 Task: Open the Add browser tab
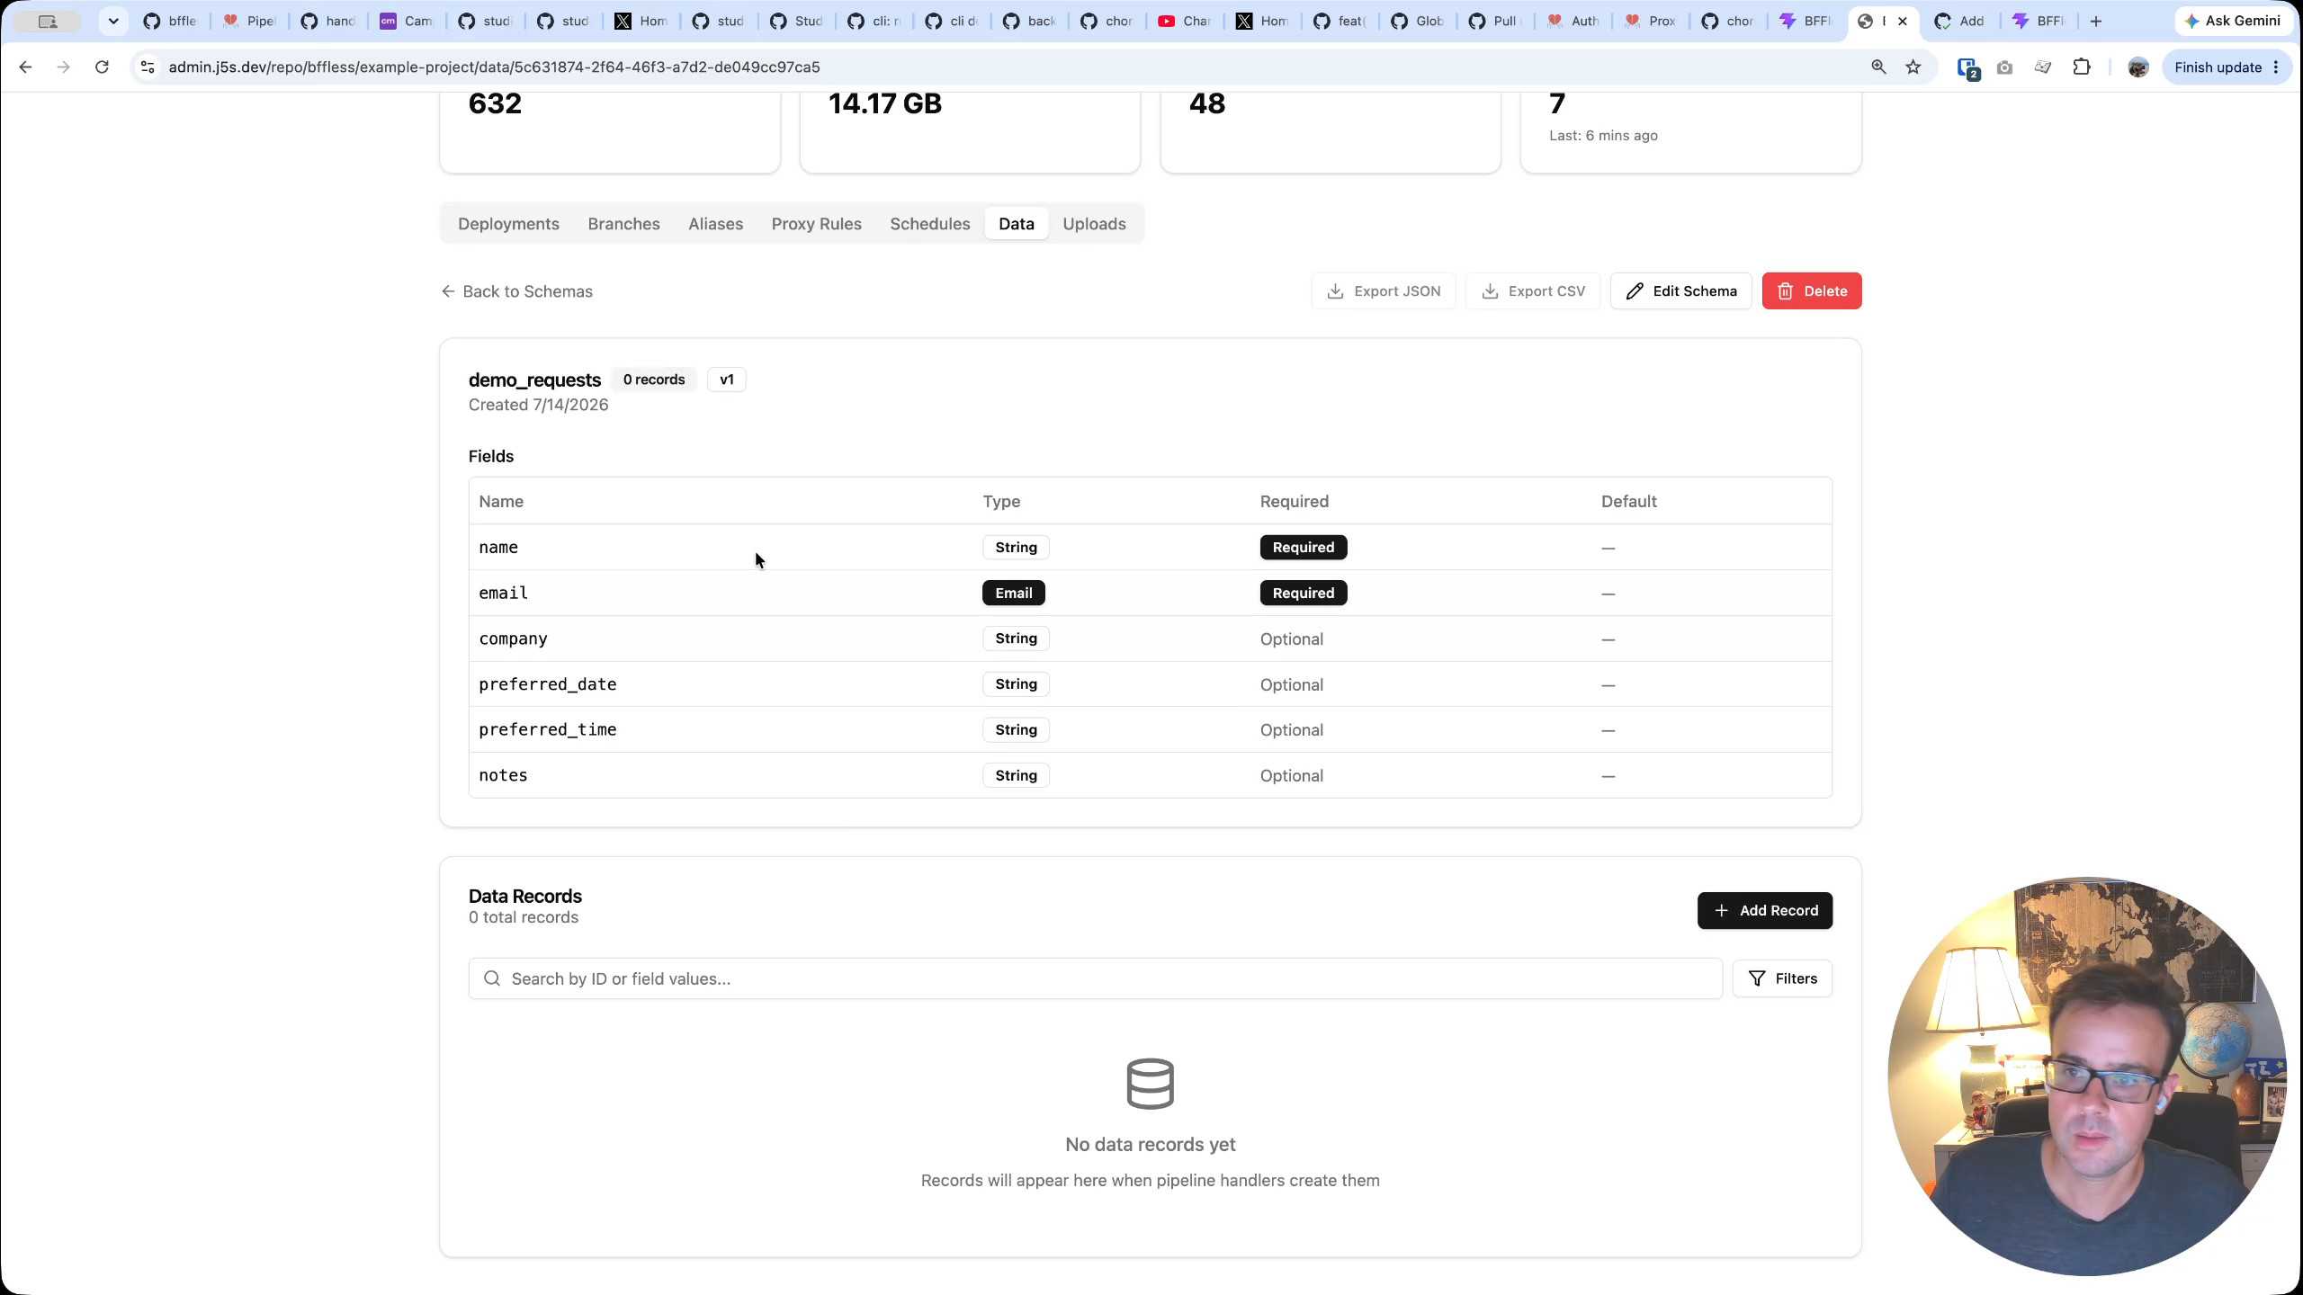(1959, 21)
